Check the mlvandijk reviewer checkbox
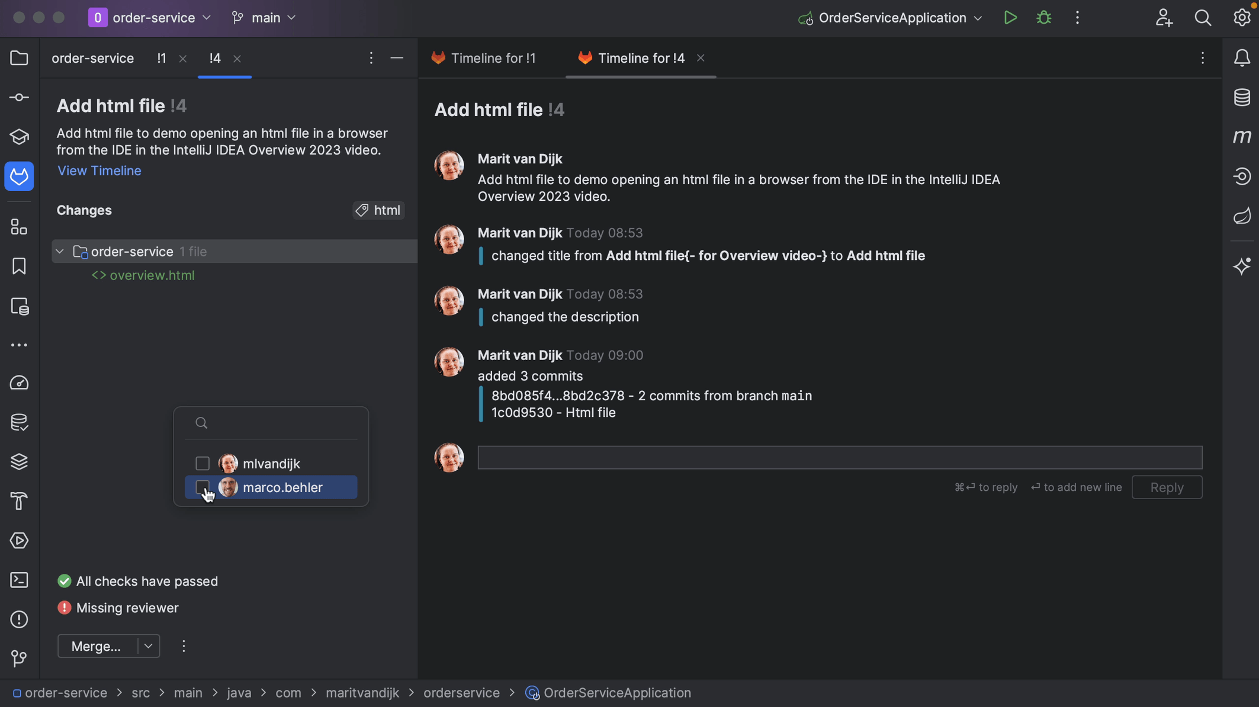The image size is (1259, 707). click(203, 464)
